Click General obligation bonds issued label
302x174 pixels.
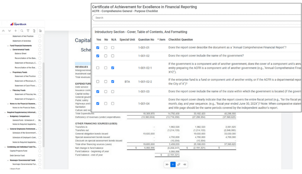pos(92,134)
